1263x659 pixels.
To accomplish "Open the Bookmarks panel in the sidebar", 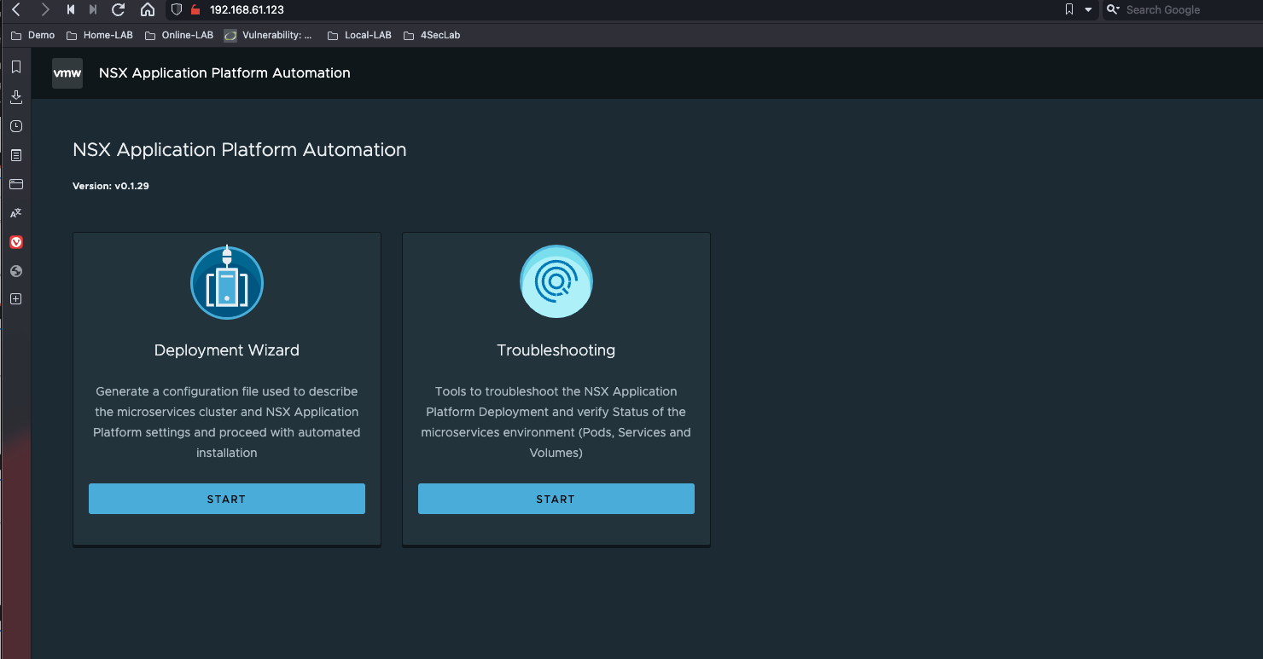I will click(x=15, y=67).
